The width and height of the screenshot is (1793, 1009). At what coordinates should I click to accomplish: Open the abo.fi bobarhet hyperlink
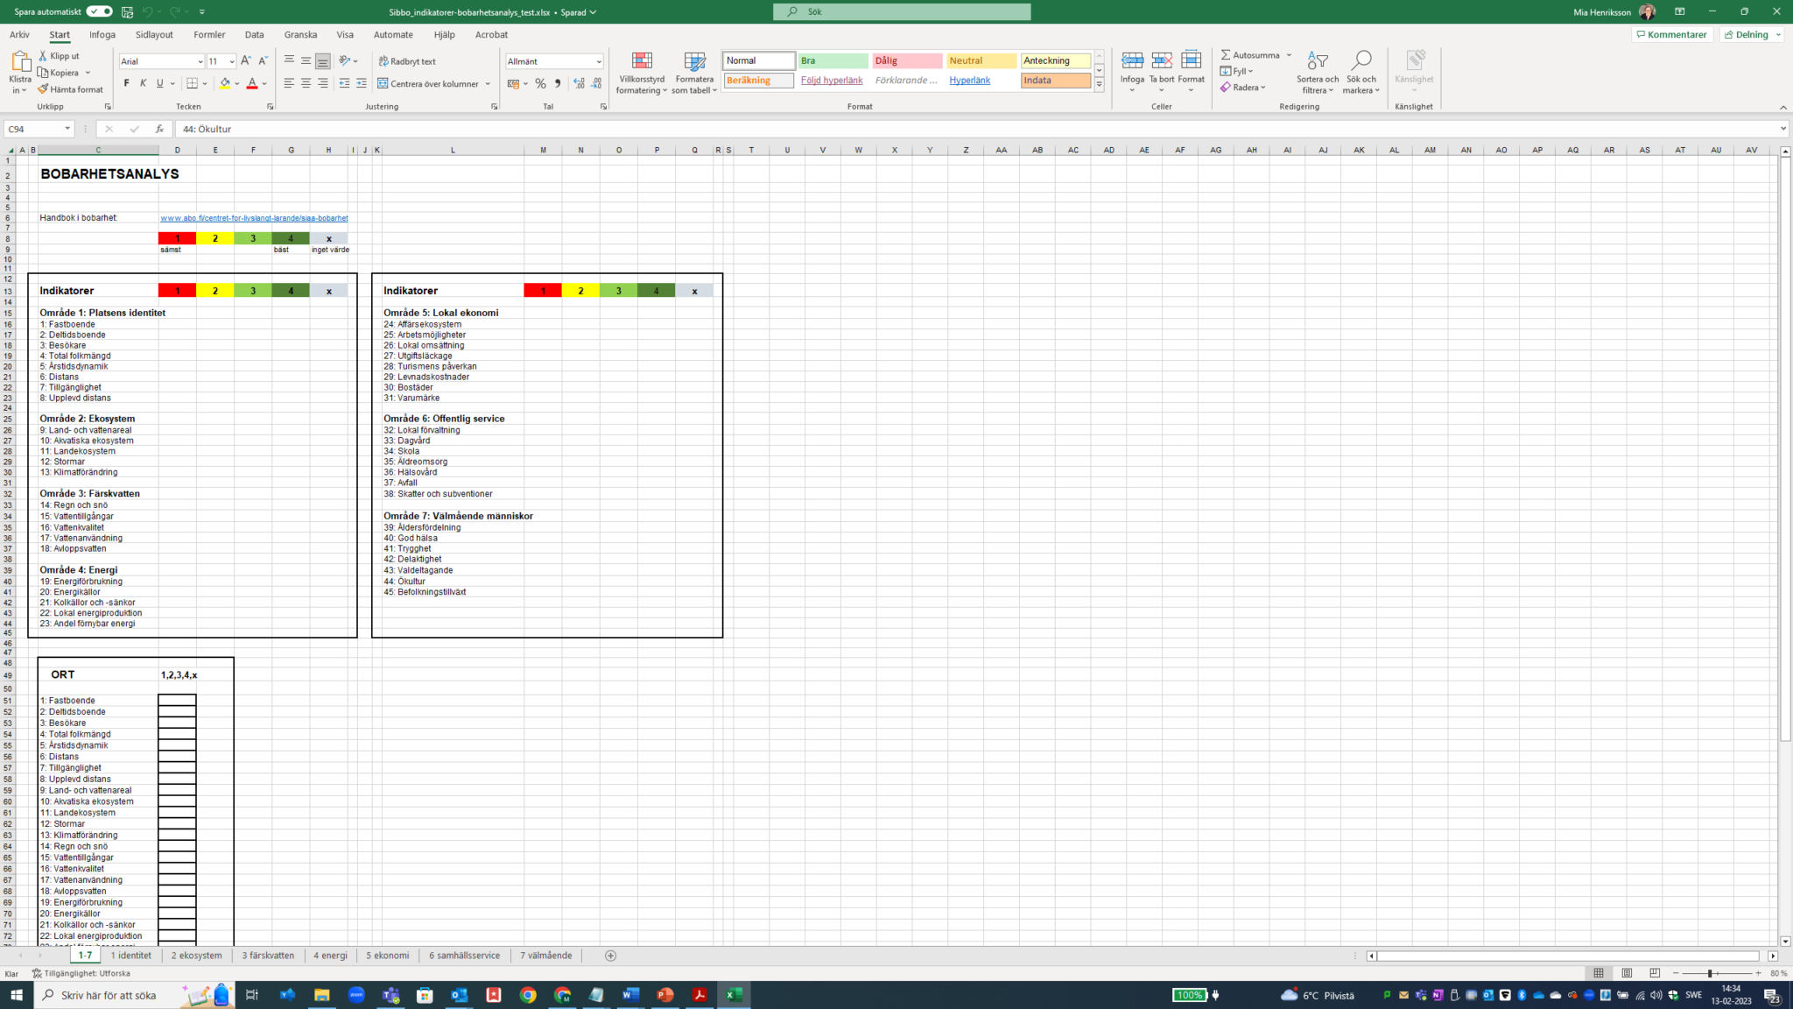point(254,218)
